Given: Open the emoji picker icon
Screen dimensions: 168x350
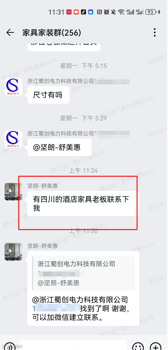Looking at the screenshot, I should click(138, 346).
